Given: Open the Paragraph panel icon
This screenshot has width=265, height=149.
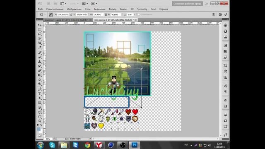Looking at the screenshot, I should click(x=225, y=92).
